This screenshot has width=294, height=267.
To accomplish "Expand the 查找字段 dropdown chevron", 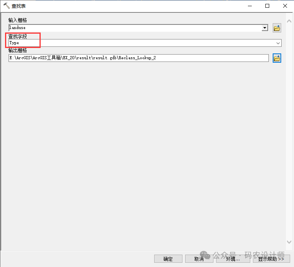I will [x=278, y=43].
